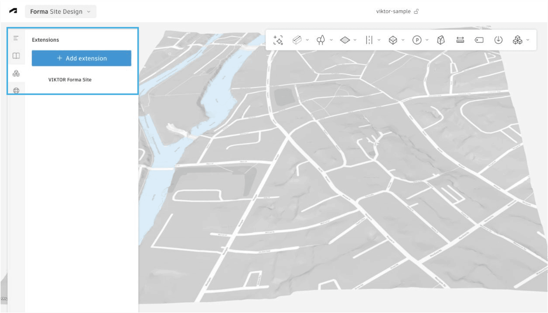Open the globe sidebar icon
Image resolution: width=548 pixels, height=313 pixels.
[16, 91]
